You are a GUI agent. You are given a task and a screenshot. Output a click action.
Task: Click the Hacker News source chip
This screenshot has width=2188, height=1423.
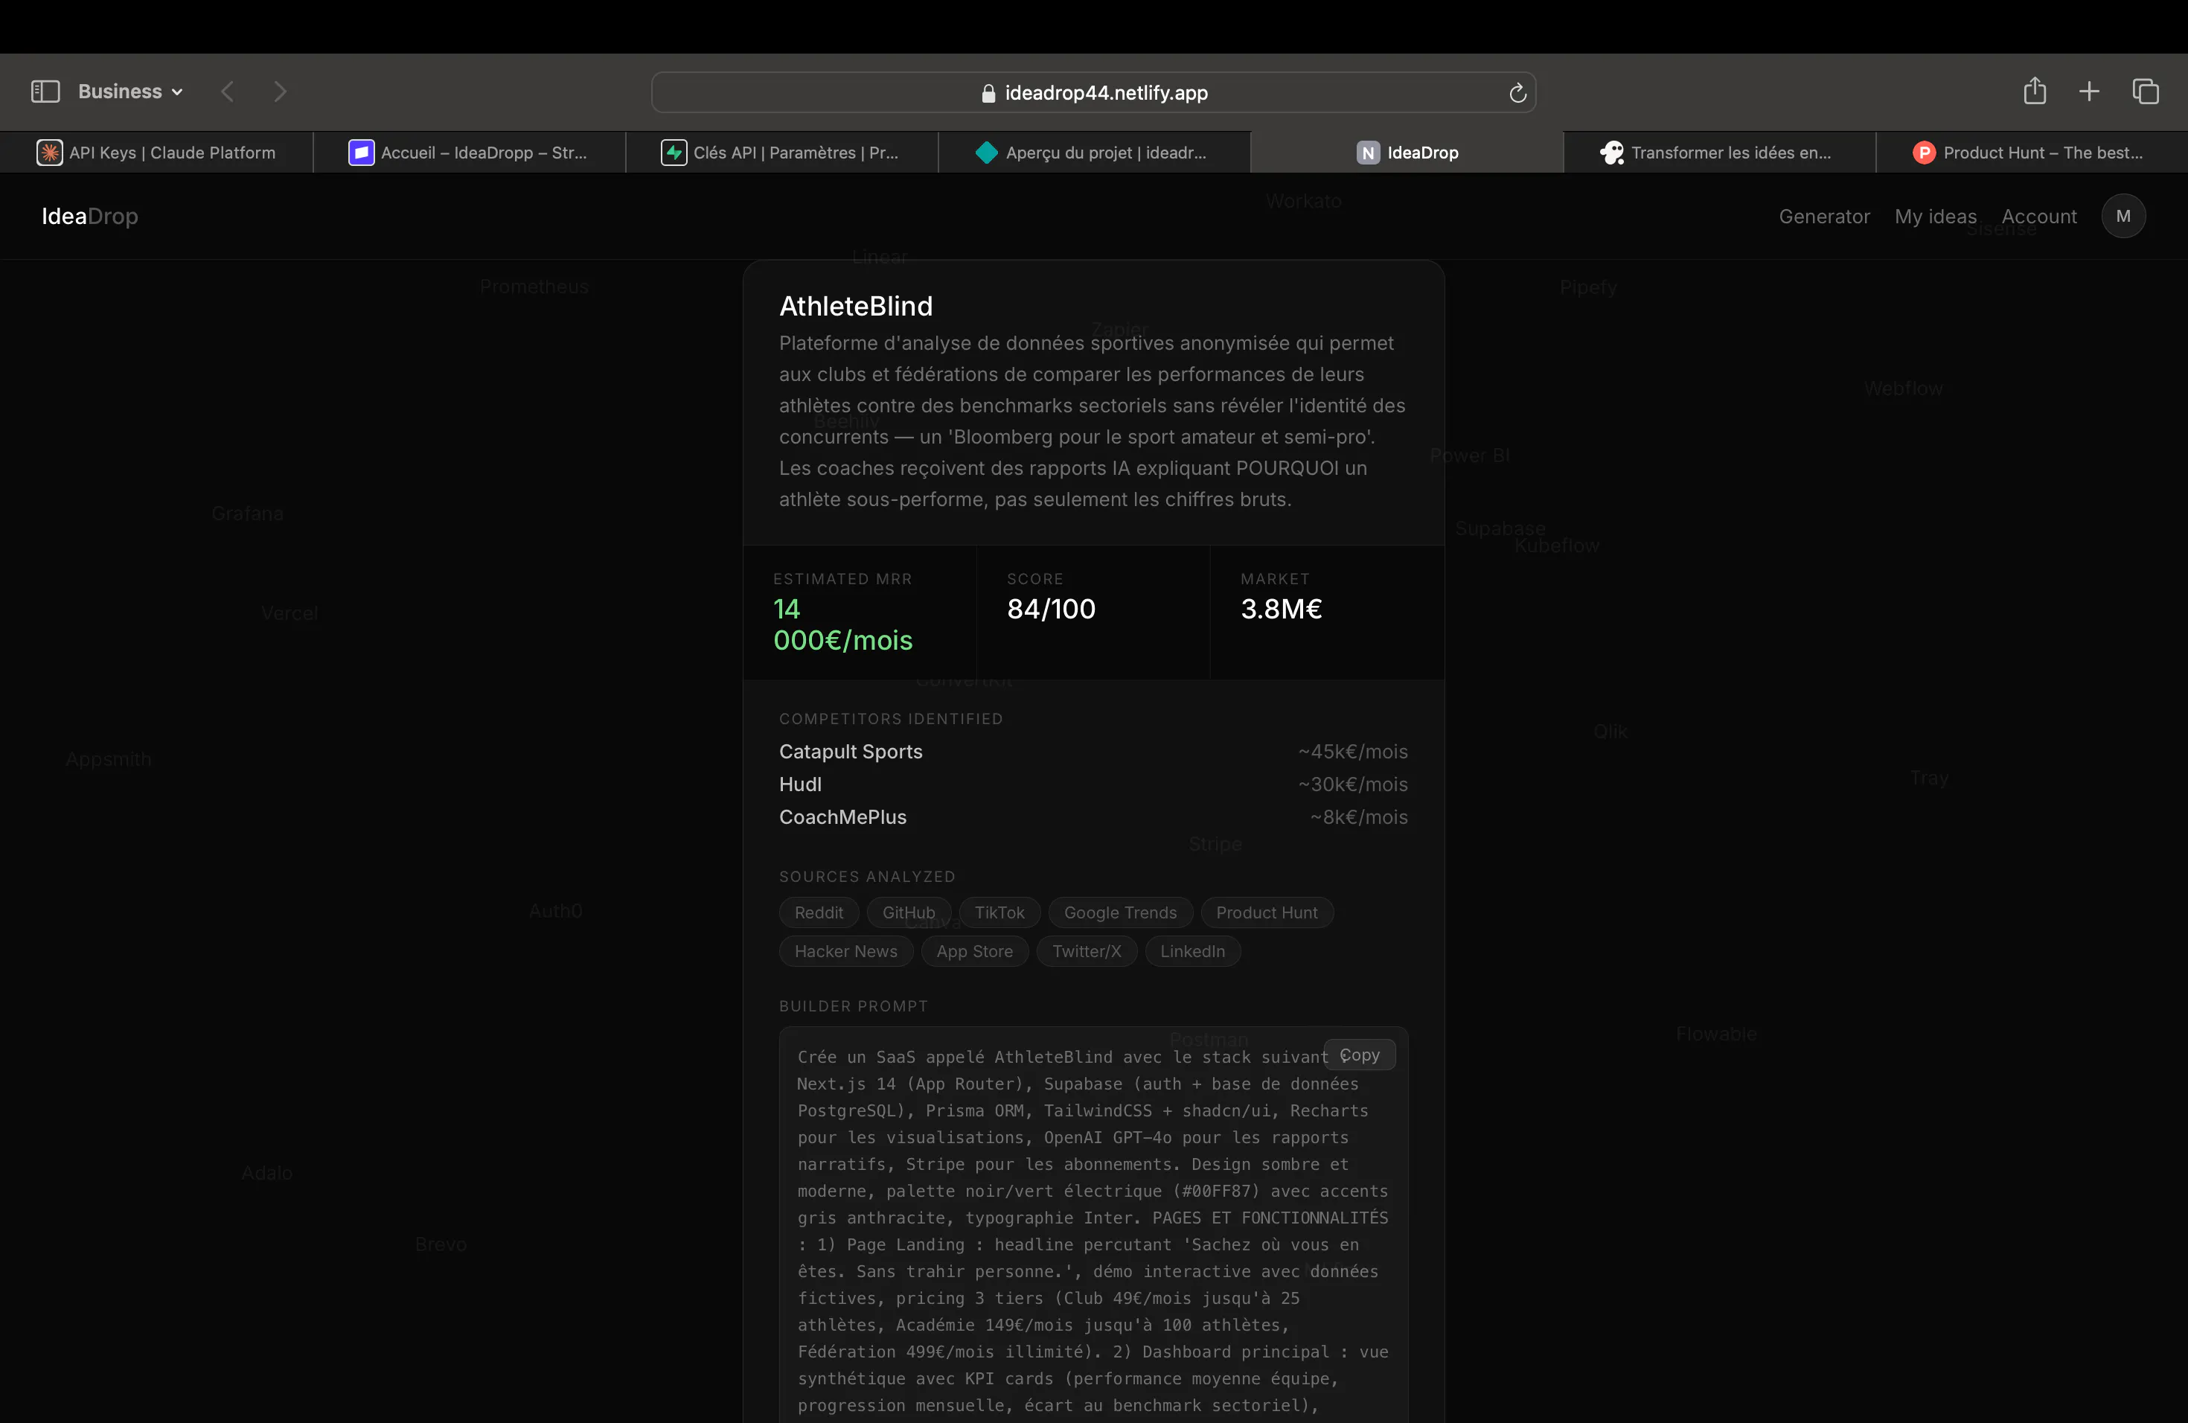[x=845, y=951]
